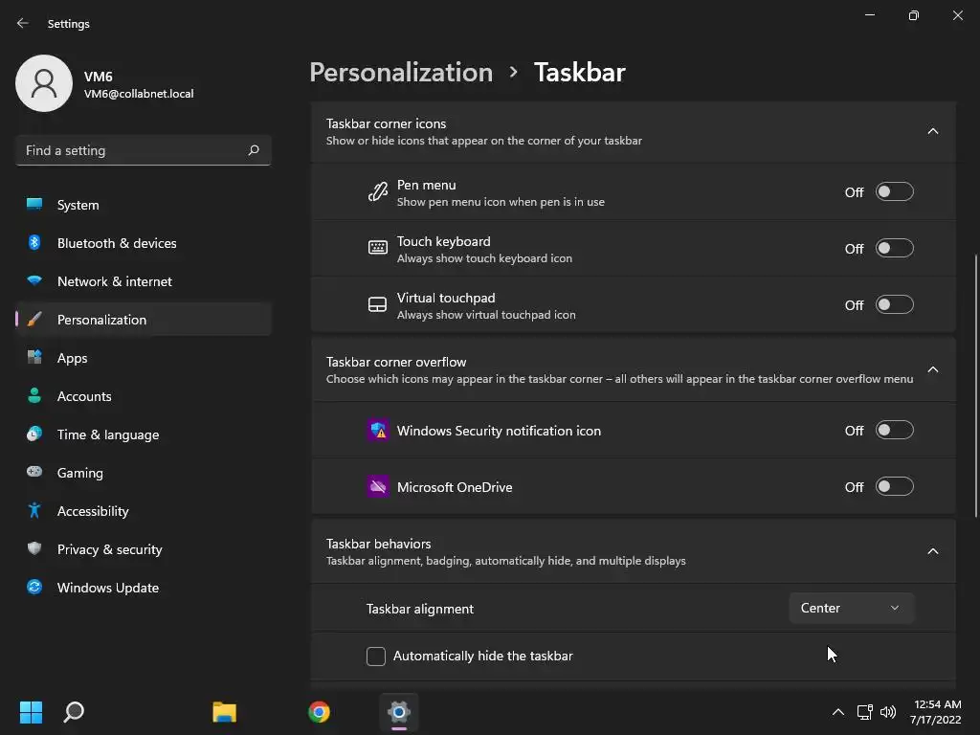The height and width of the screenshot is (735, 980).
Task: Click the Find a setting search box
Action: (132, 150)
